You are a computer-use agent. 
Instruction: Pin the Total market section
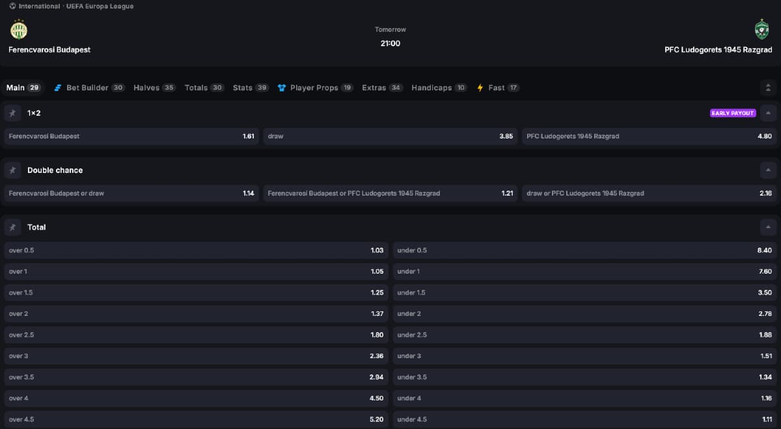[12, 227]
